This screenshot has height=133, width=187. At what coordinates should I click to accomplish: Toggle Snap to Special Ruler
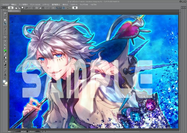click(61, 8)
